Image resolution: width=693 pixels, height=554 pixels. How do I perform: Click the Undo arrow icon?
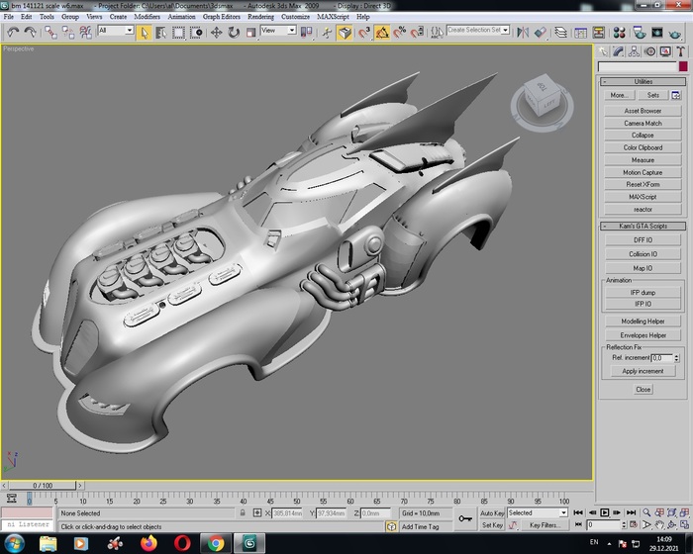click(x=13, y=33)
